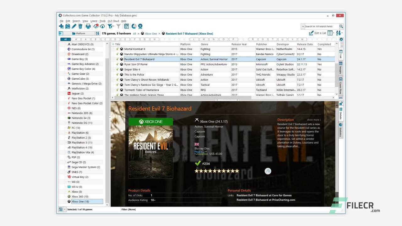
Task: Delete the selected game using trash icon
Action: (81, 26)
